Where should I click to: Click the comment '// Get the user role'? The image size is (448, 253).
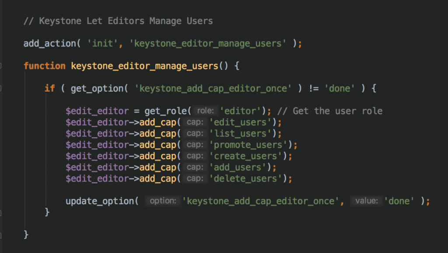330,111
